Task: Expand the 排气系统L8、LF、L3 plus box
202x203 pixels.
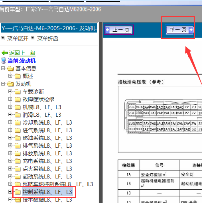Action: (10, 145)
